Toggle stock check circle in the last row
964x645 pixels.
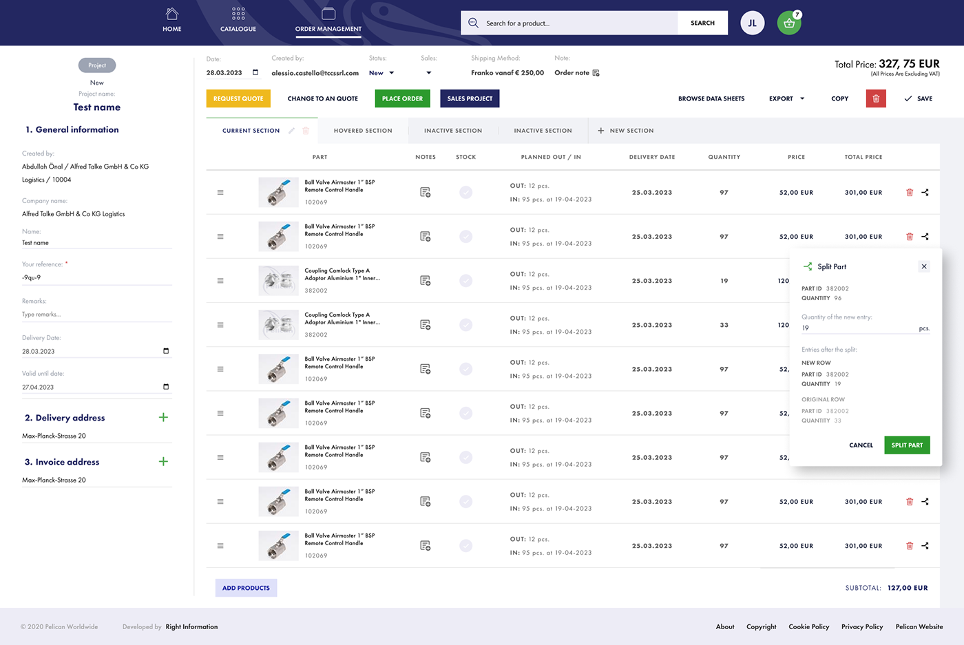(466, 546)
